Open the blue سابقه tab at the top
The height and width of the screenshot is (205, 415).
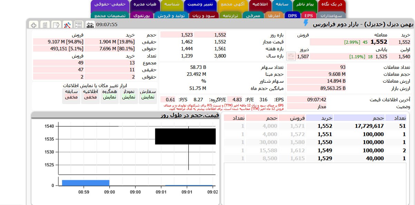[x=282, y=5]
